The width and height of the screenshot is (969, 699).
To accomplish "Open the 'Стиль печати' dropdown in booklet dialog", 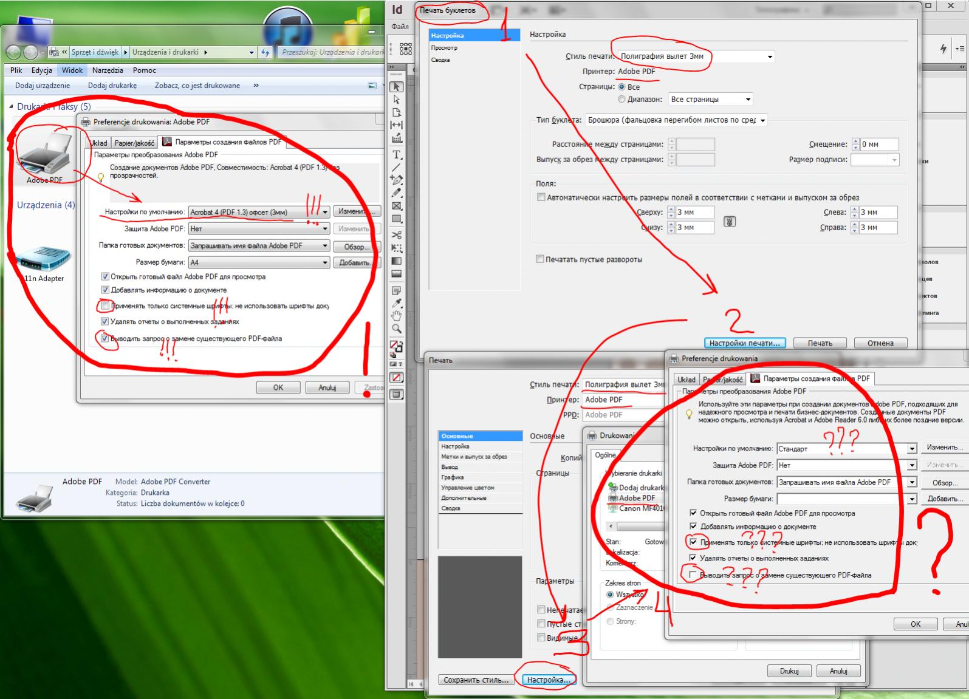I will (x=696, y=56).
